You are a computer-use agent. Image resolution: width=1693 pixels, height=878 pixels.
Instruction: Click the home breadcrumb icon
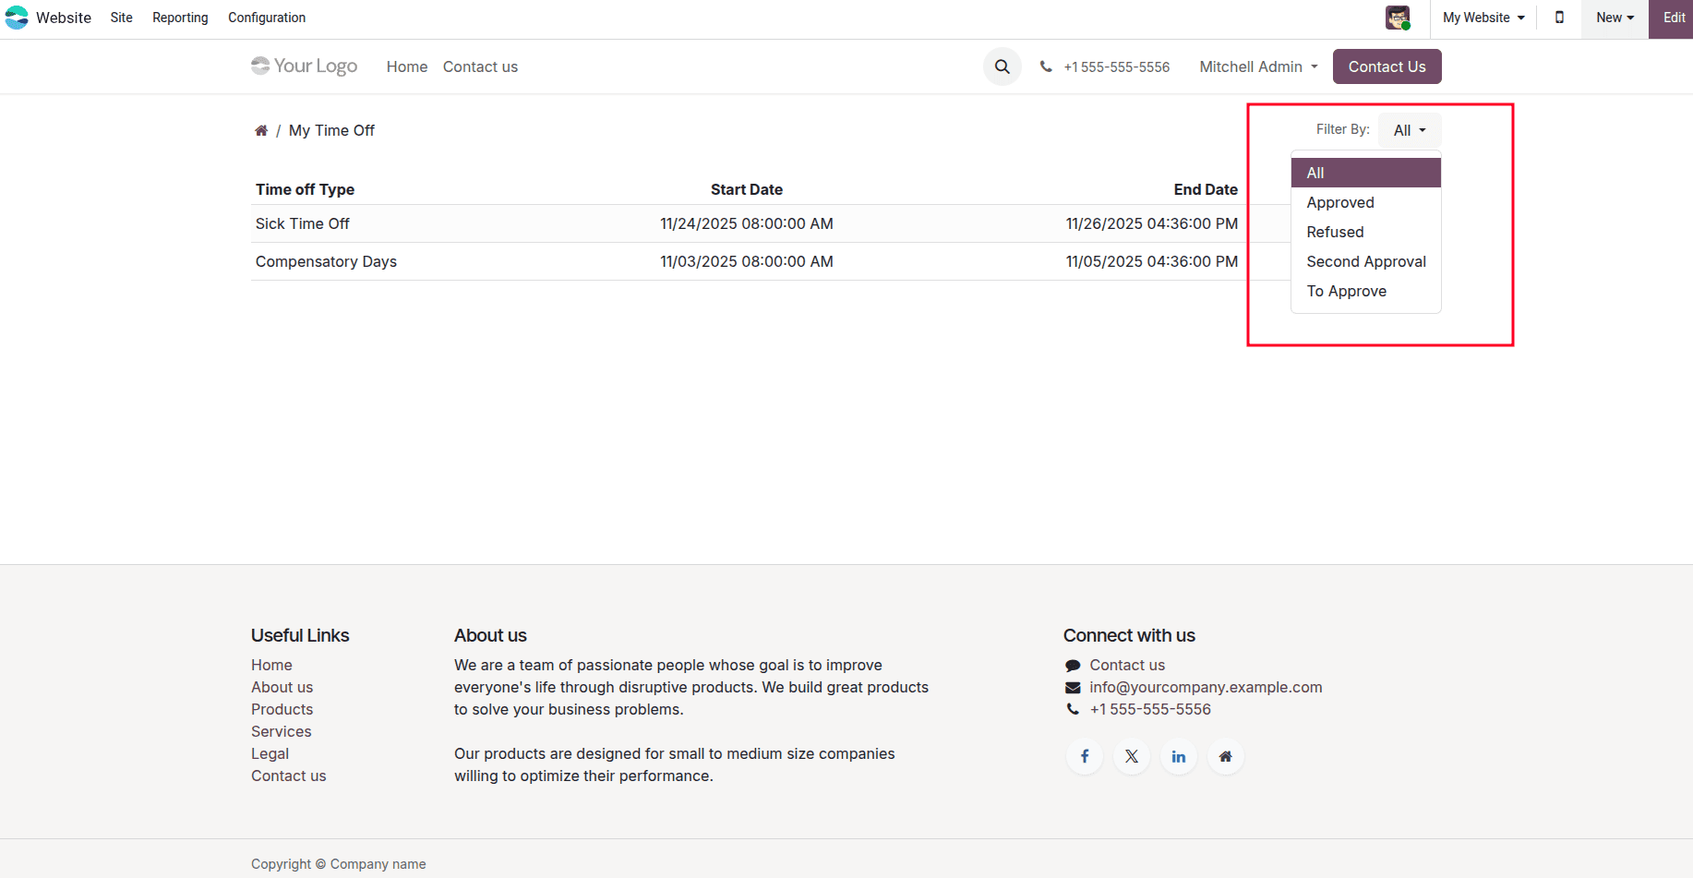pyautogui.click(x=261, y=129)
